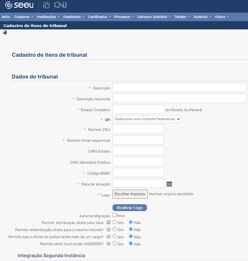Screen dimensions: 248x261
Task: Click info icon for Permite redistribuição direta
Action: click(x=108, y=230)
